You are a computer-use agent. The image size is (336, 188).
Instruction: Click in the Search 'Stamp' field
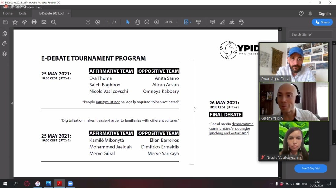[x=310, y=34]
